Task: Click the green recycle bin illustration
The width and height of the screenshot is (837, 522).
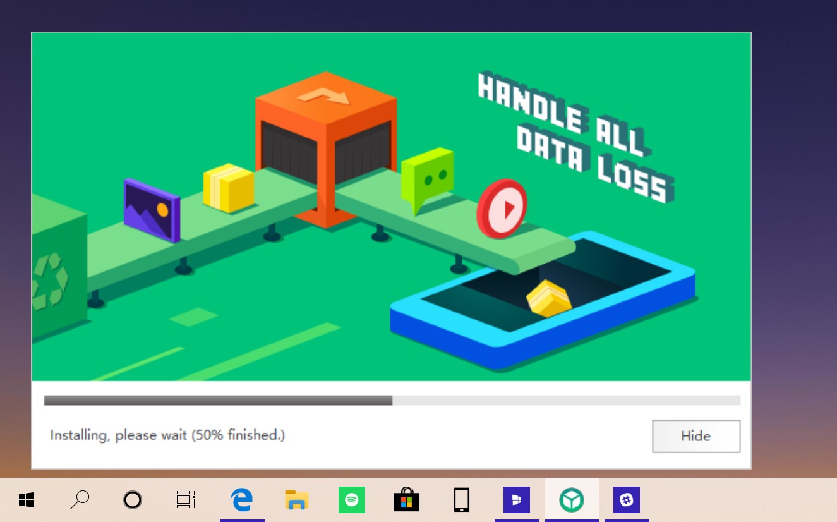Action: 57,278
